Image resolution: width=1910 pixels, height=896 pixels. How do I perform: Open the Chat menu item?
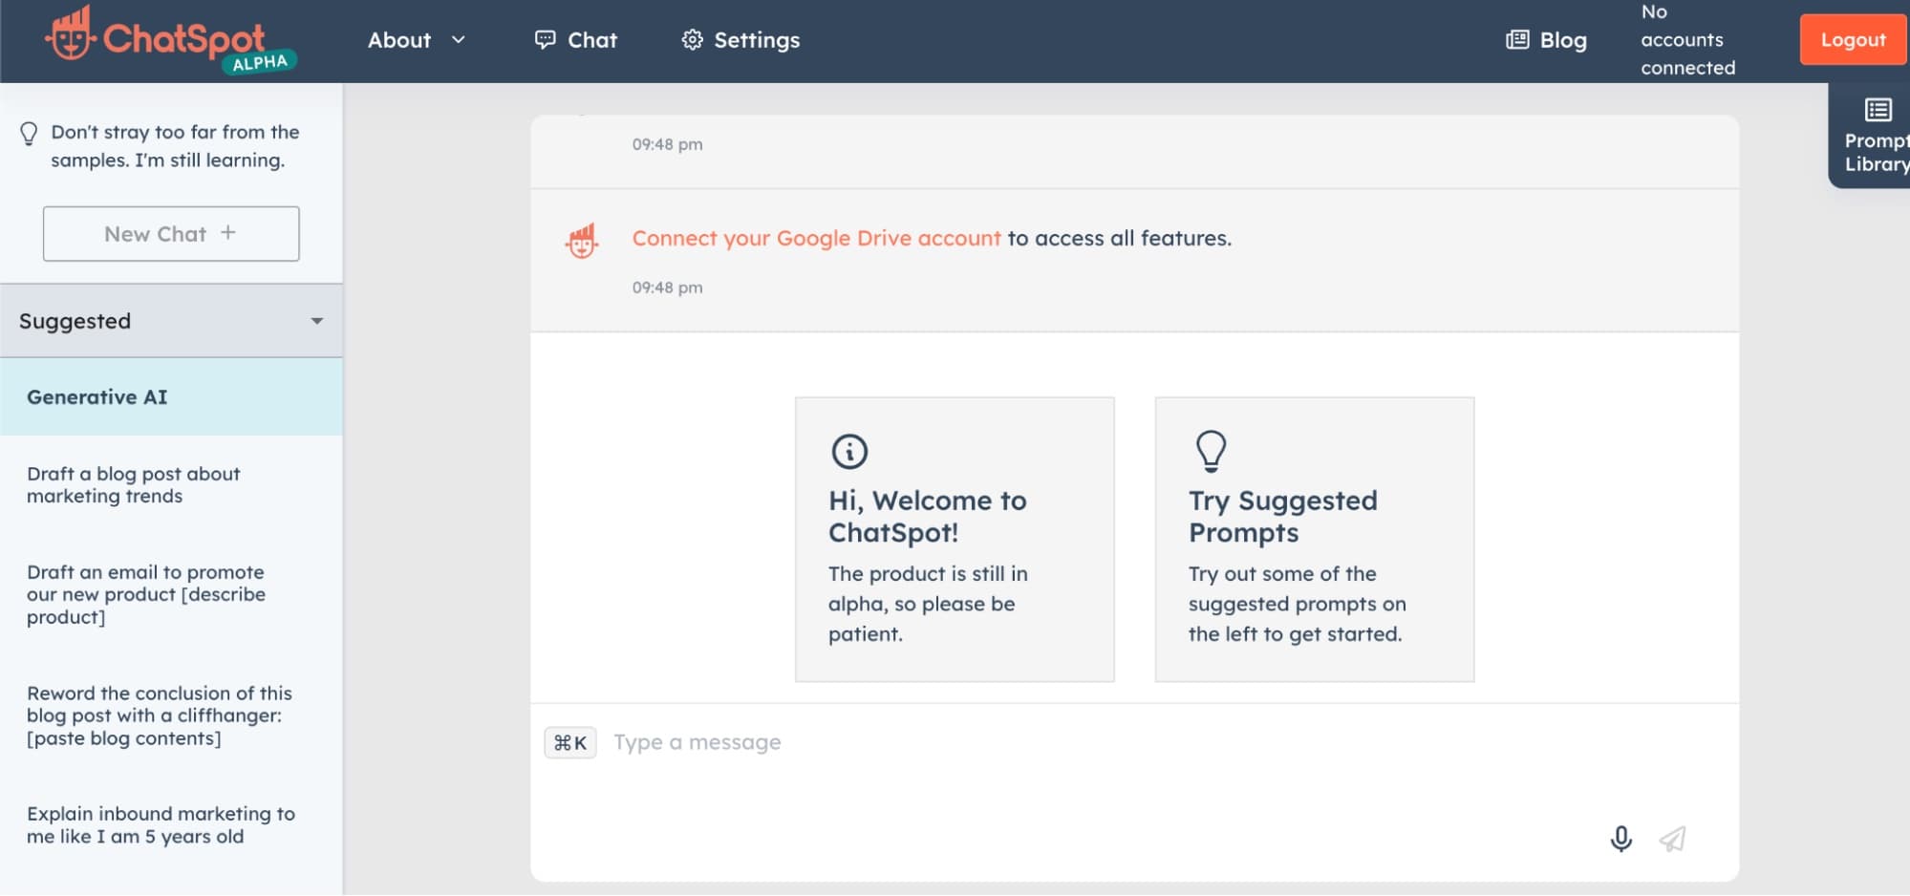pos(576,40)
